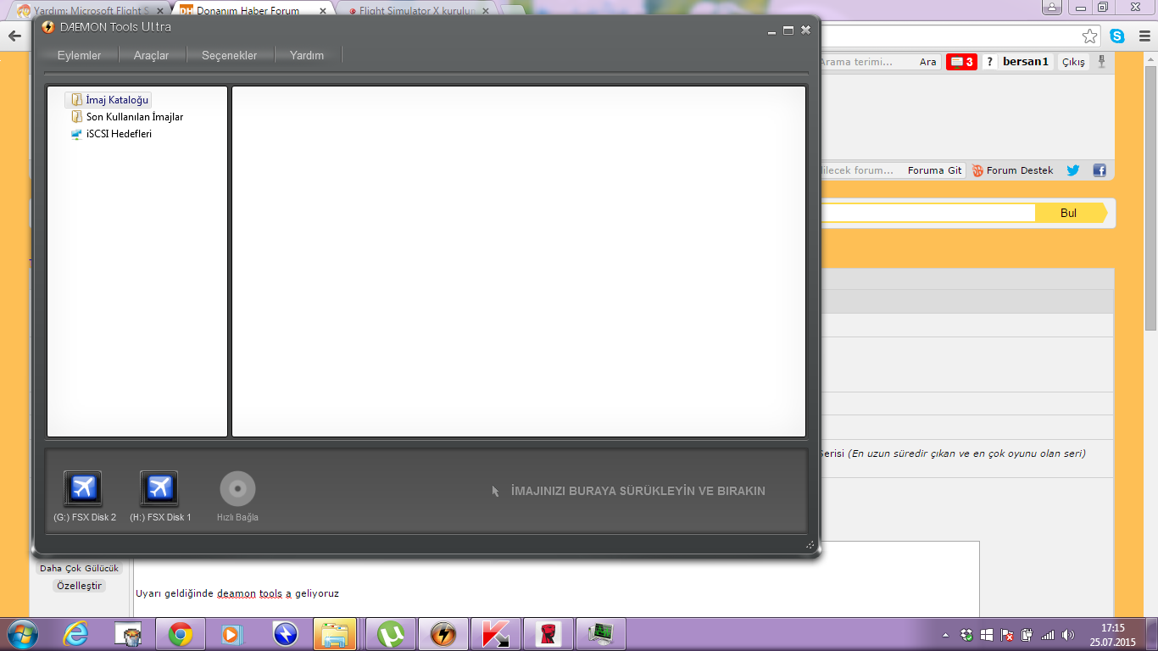Bookmark page with Chrome star icon

point(1089,36)
